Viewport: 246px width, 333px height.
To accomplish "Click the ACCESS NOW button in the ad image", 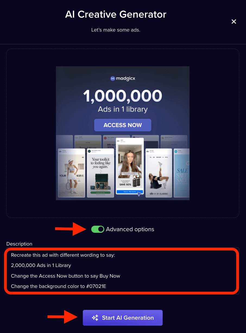I will [x=123, y=125].
